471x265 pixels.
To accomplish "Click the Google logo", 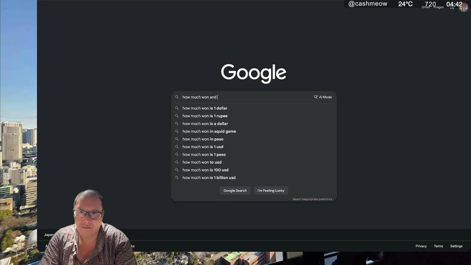I will [x=254, y=73].
